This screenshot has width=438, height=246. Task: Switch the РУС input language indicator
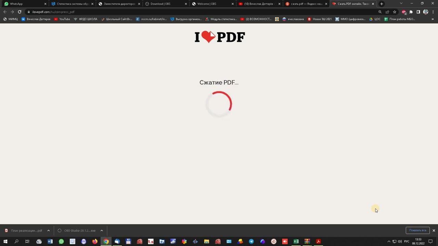click(x=407, y=242)
